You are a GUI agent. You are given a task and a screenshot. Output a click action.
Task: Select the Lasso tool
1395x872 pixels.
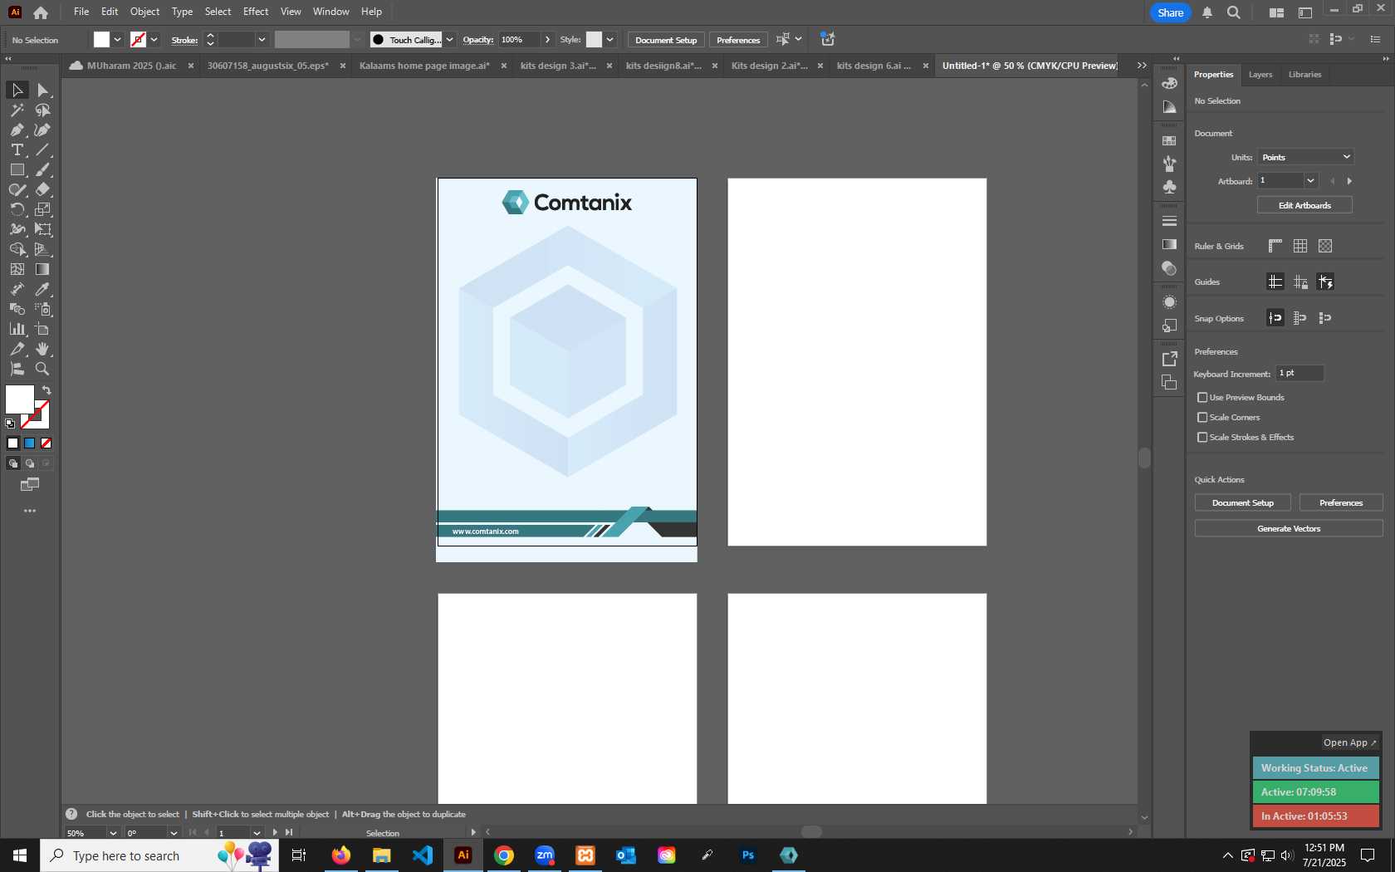[x=43, y=110]
